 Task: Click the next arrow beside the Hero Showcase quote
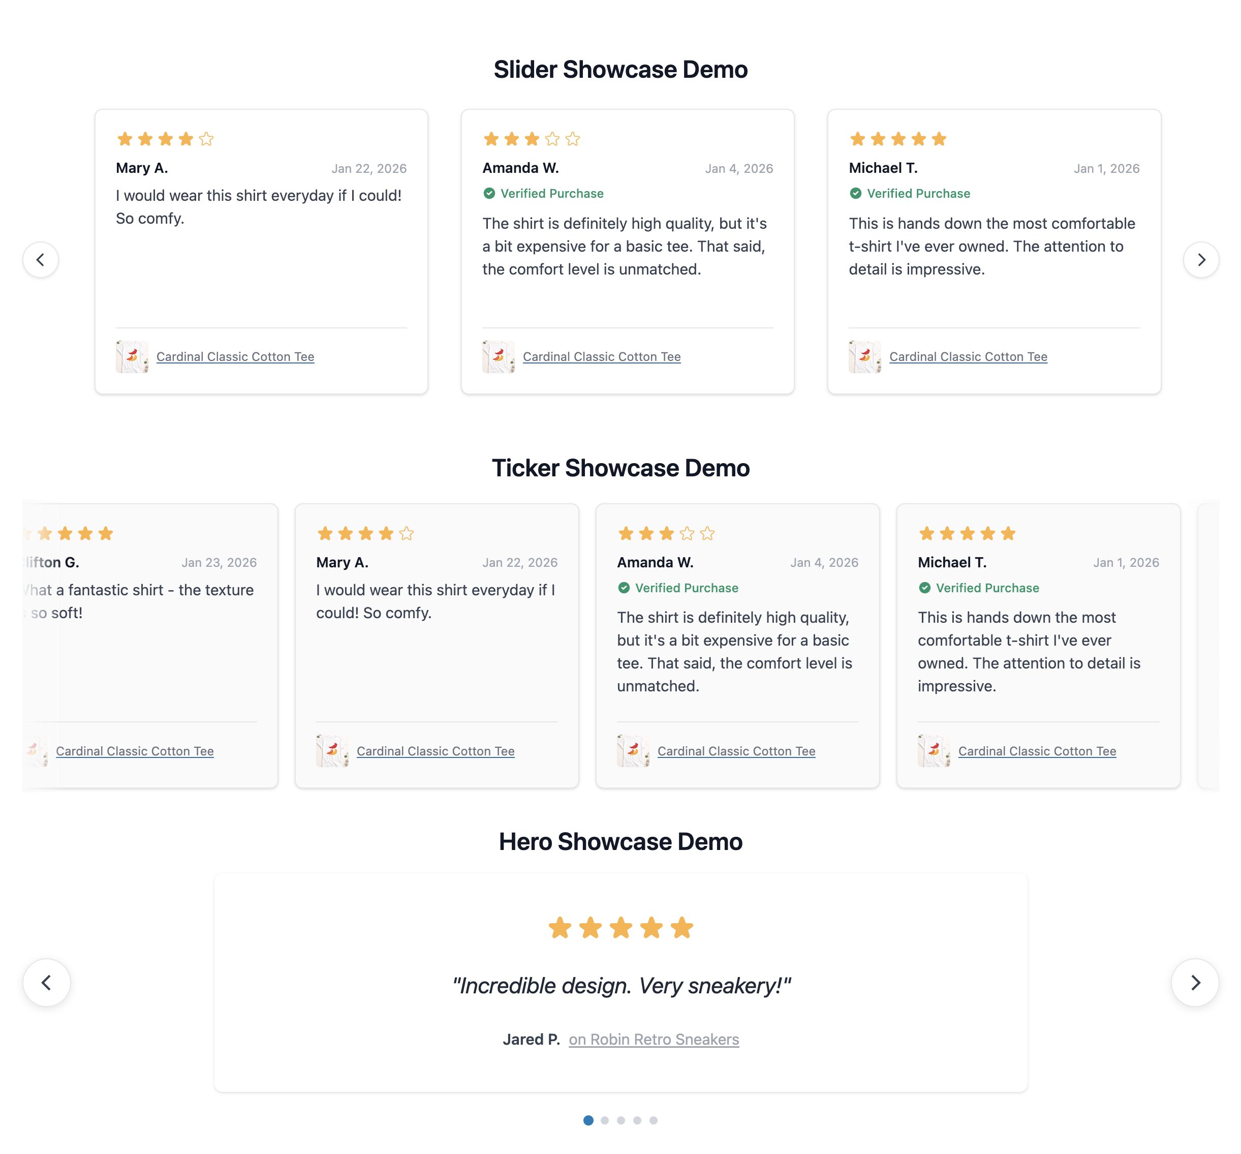coord(1195,982)
